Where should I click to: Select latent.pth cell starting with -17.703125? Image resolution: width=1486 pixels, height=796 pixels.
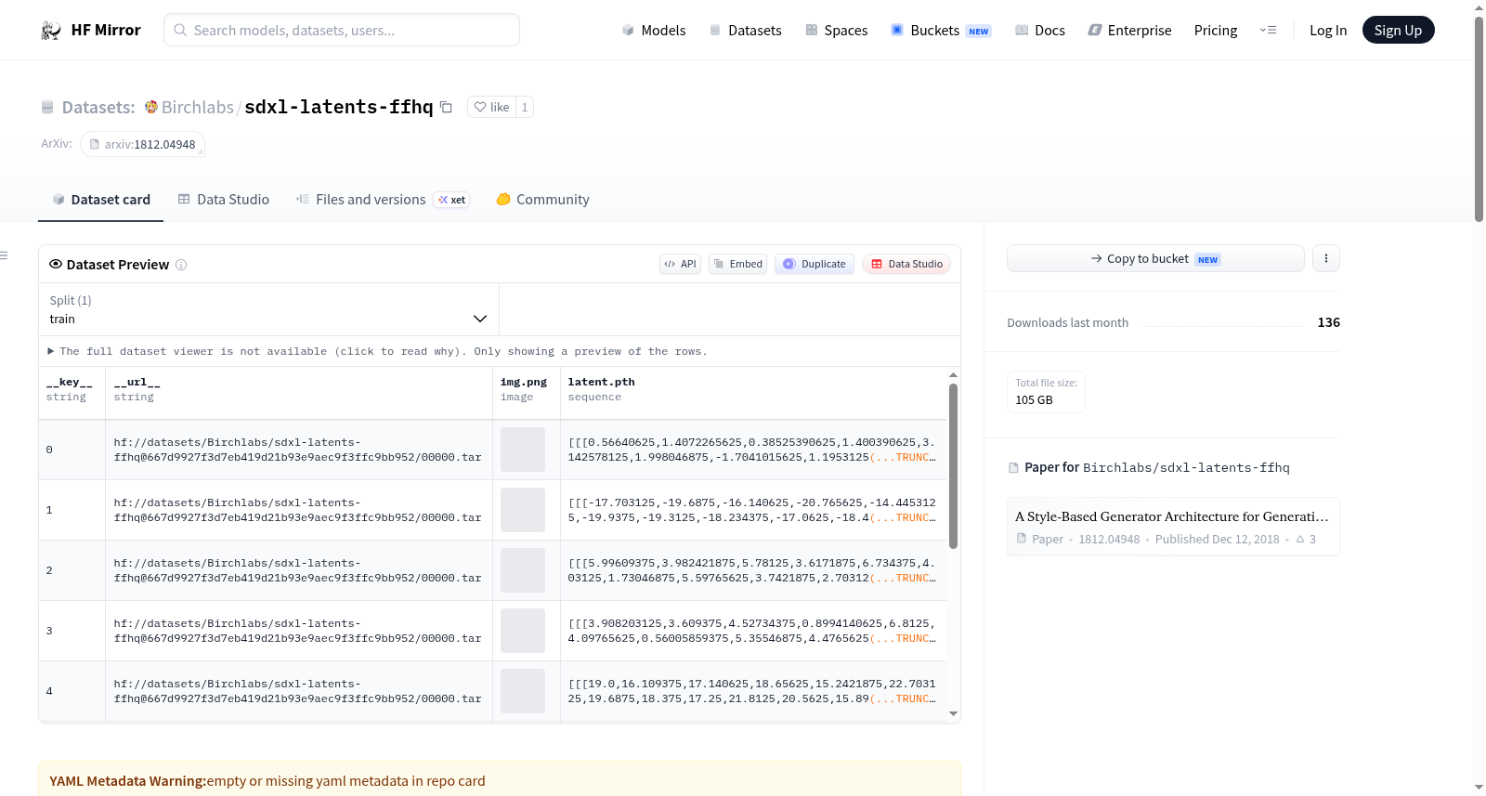753,510
